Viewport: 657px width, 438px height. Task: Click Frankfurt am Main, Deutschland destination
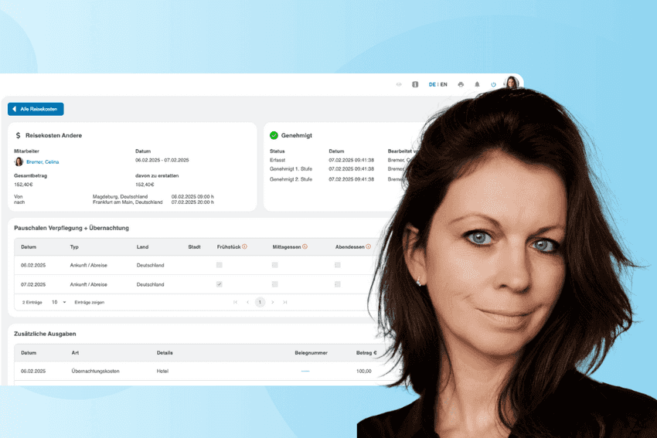pyautogui.click(x=128, y=202)
